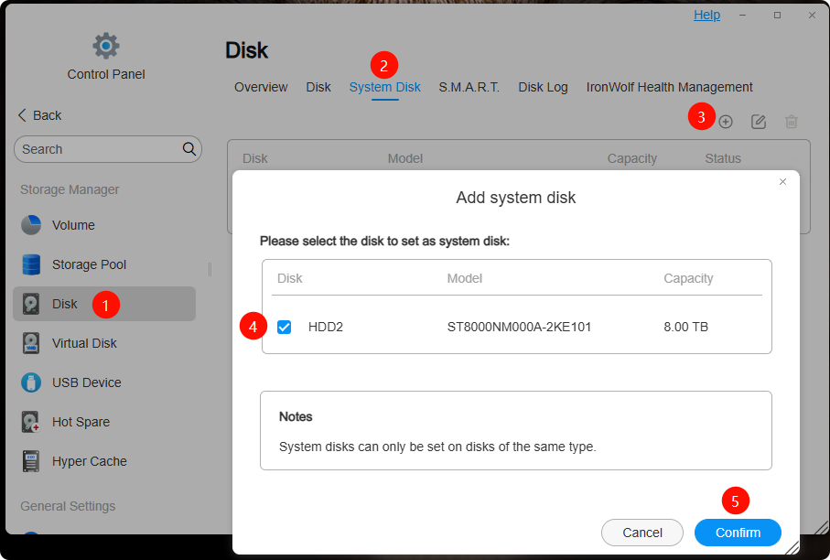830x560 pixels.
Task: Open Virtual Disk in sidebar
Action: pyautogui.click(x=104, y=343)
